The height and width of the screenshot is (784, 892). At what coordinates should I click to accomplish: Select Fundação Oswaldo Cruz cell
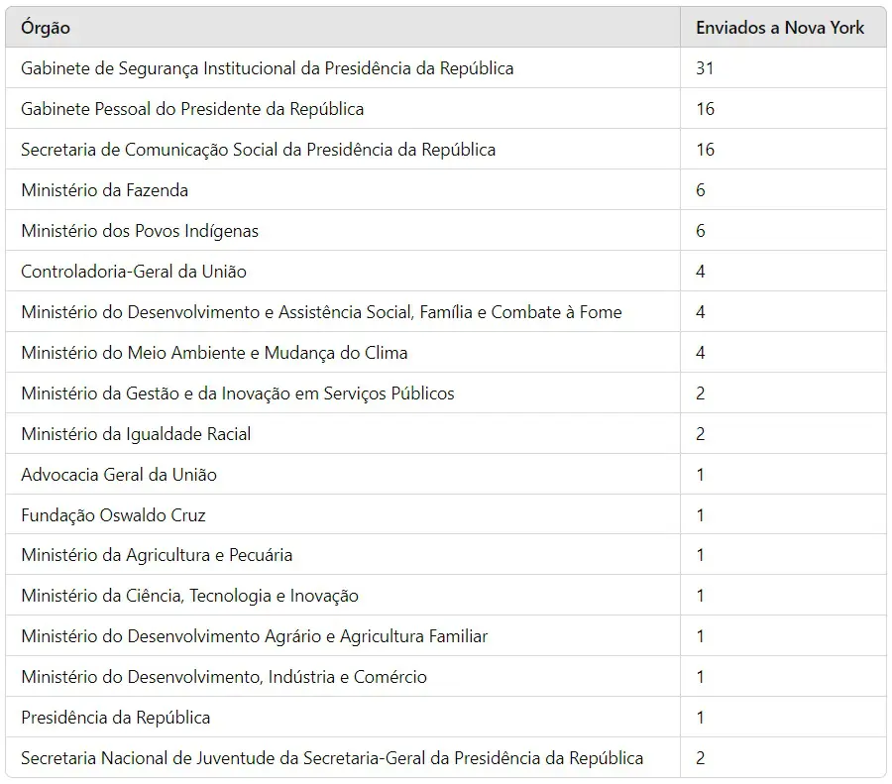click(343, 514)
